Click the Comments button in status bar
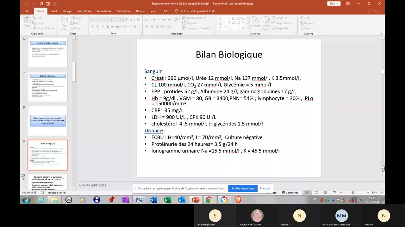Image resolution: width=405 pixels, height=227 pixels. click(290, 193)
